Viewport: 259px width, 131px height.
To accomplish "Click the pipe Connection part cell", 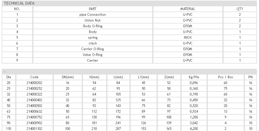I will 92,15.
